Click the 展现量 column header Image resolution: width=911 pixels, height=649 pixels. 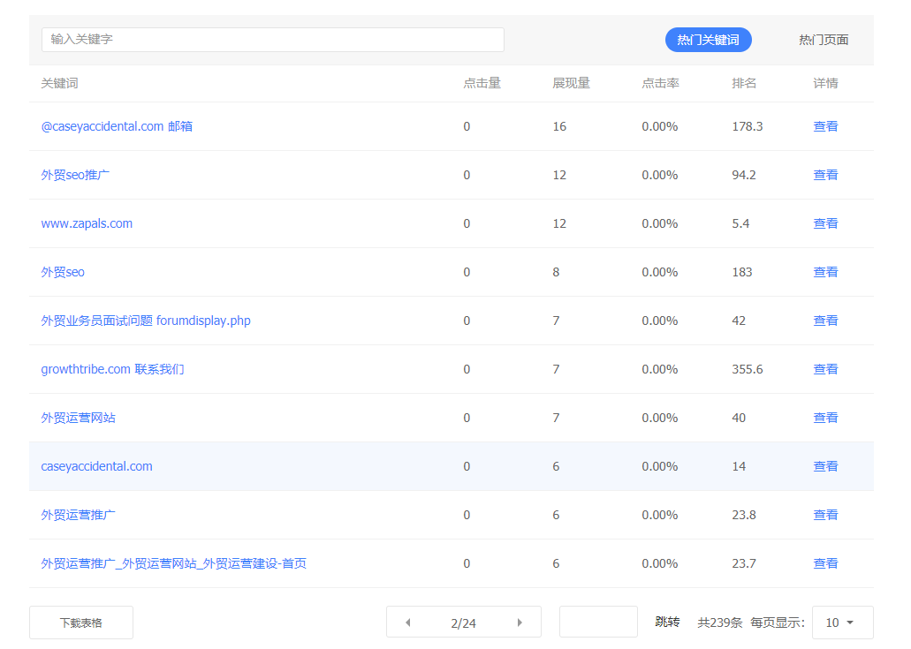(571, 83)
